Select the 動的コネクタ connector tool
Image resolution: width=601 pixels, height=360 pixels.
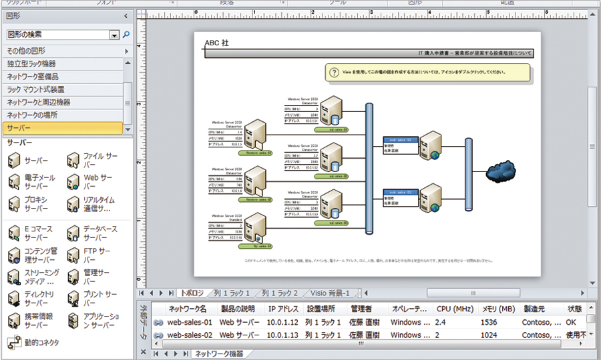coord(15,343)
